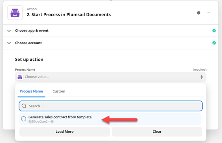Click the Load More button
This screenshot has height=143, width=222.
click(x=64, y=131)
